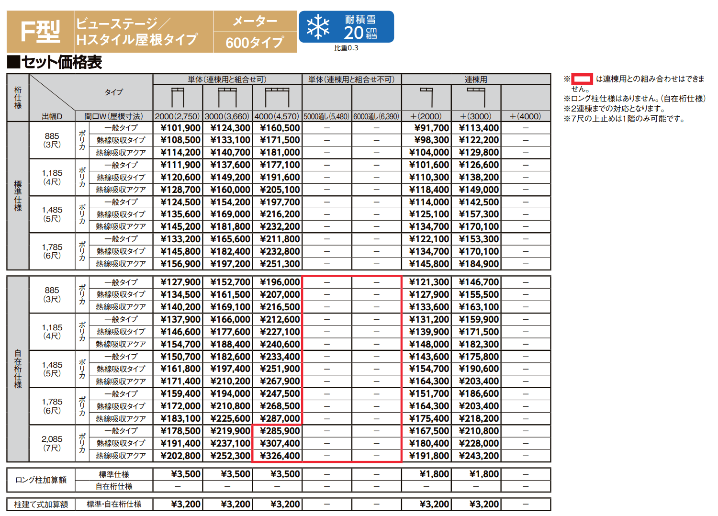Viewport: 718px width, 516px height.
Task: Click the +(3000) connected-unit diagram
Action: click(476, 97)
